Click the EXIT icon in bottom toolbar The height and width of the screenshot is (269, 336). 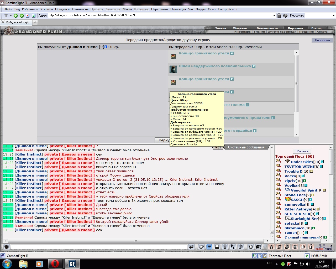311,247
